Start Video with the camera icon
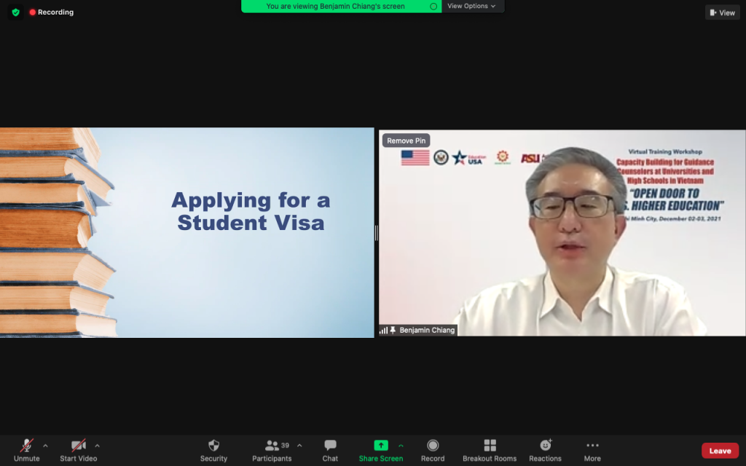The height and width of the screenshot is (466, 746). pos(79,450)
